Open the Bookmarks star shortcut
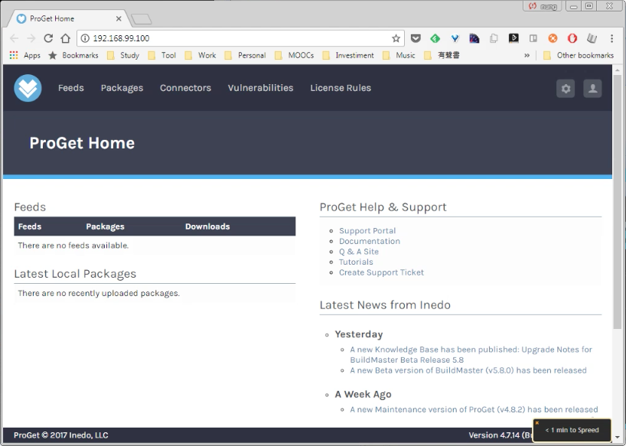Screen dimensions: 626x446 (x=73, y=55)
